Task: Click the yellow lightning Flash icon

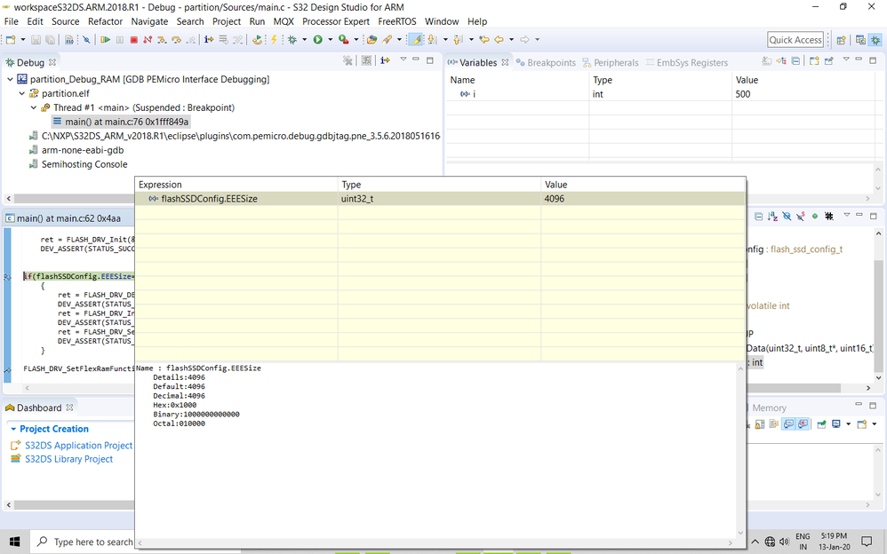Action: click(x=274, y=40)
